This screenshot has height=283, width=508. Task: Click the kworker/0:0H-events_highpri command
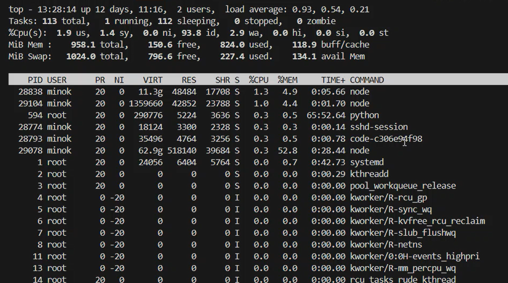[415, 257]
